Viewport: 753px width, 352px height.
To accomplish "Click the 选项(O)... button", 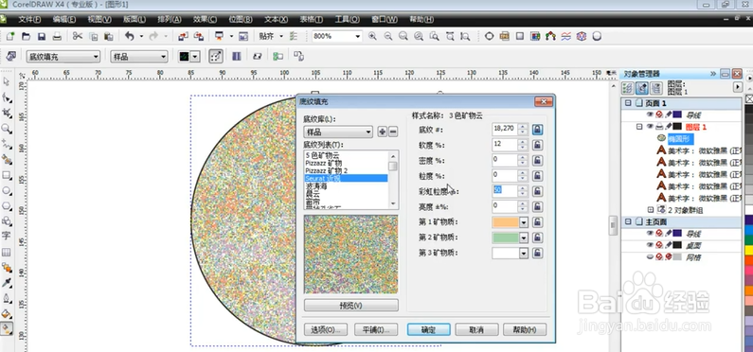I will pos(326,330).
